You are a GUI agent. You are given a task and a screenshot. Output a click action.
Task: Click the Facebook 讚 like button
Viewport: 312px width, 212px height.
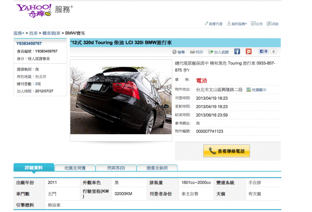coord(263,52)
